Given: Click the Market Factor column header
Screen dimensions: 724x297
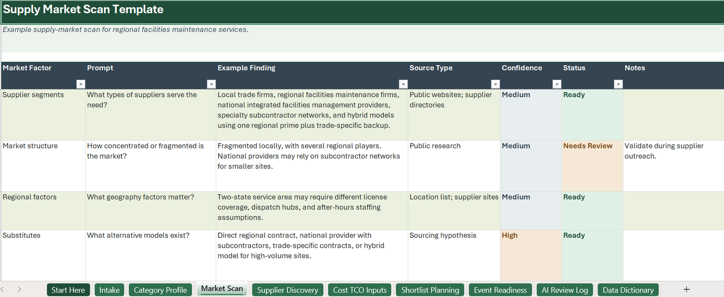Looking at the screenshot, I should [x=43, y=75].
